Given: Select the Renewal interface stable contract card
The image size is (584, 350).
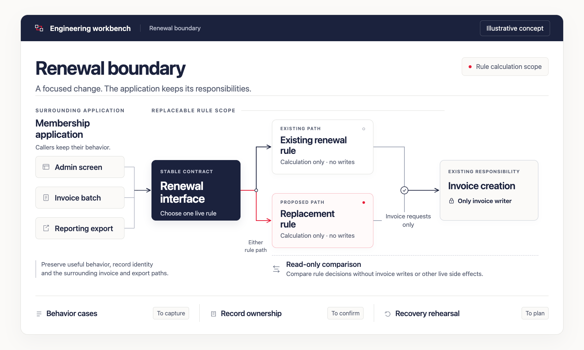Looking at the screenshot, I should (196, 190).
